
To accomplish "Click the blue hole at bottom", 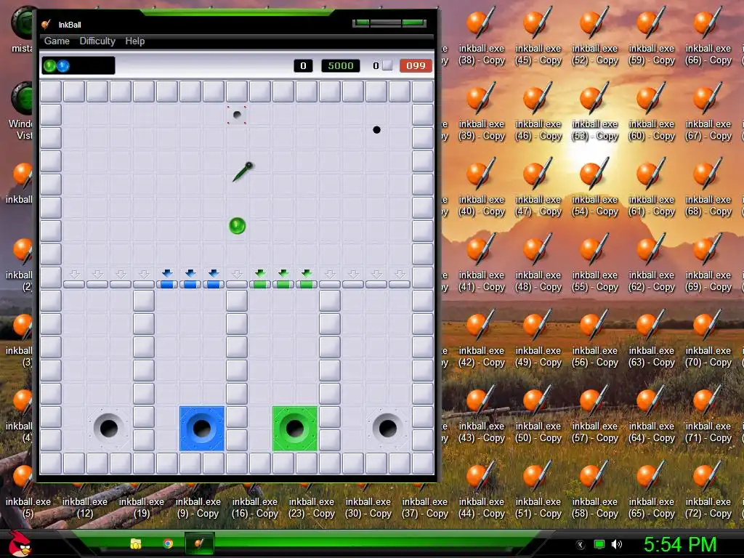I will tap(202, 429).
